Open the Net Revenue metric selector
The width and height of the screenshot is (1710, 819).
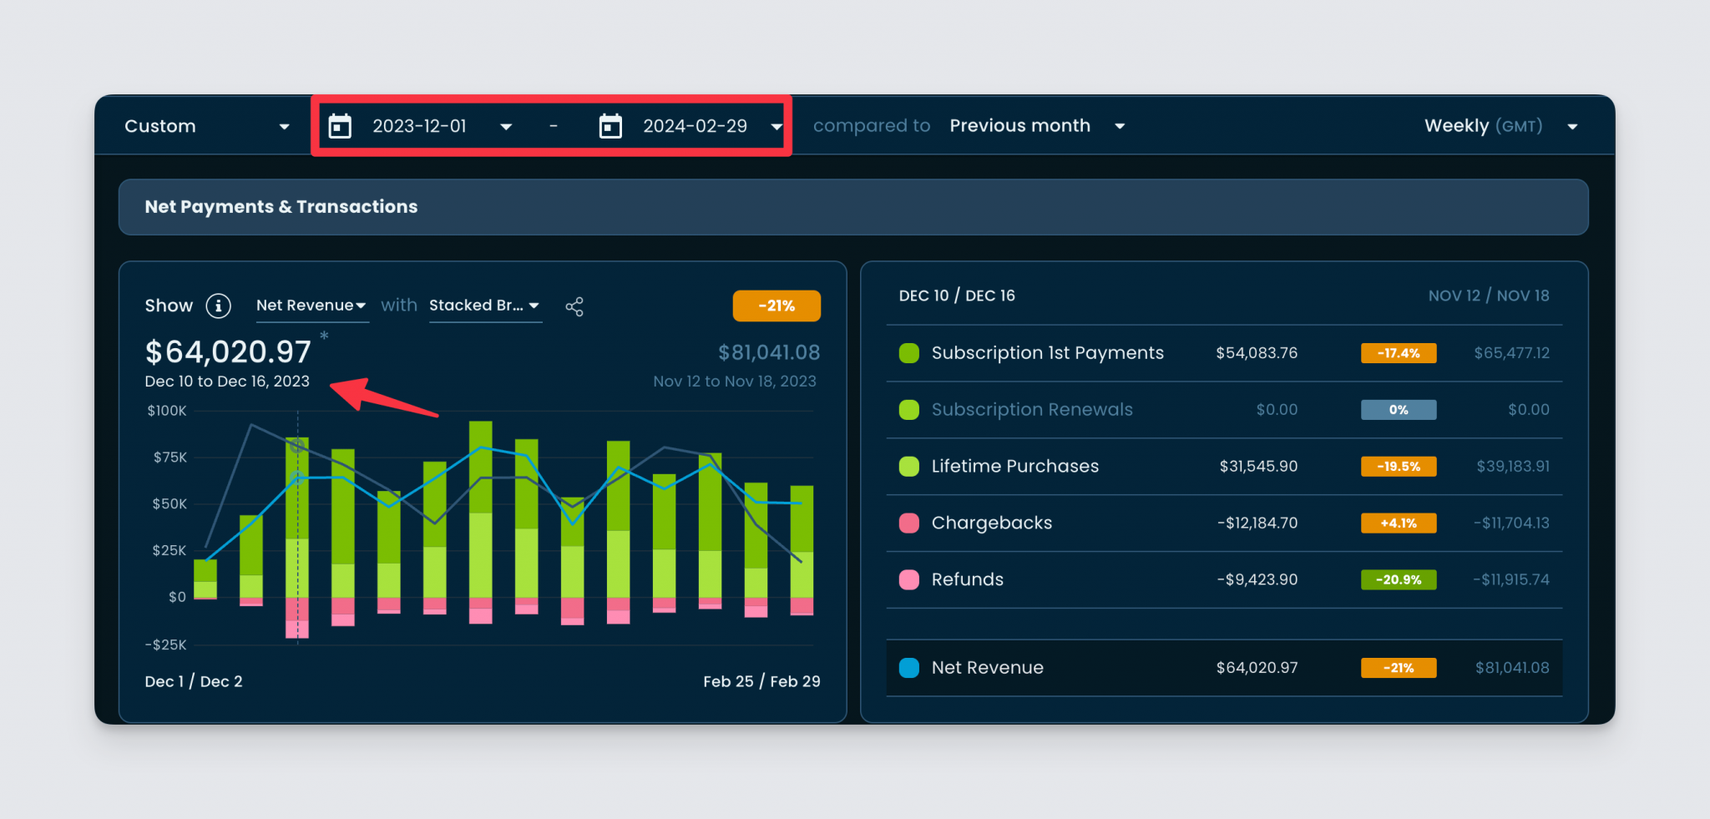click(x=311, y=306)
